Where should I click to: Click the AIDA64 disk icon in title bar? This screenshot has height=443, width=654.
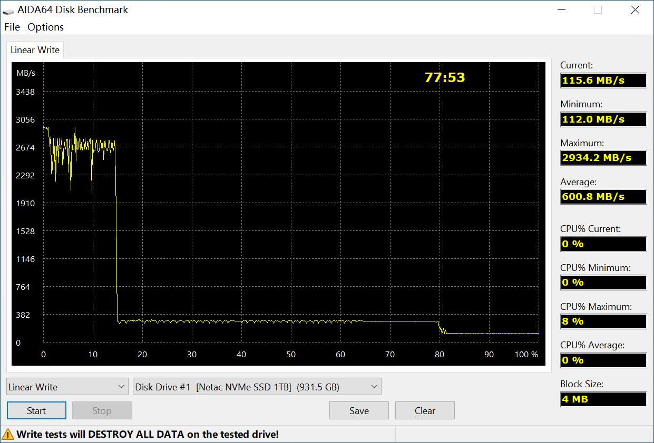(x=8, y=10)
